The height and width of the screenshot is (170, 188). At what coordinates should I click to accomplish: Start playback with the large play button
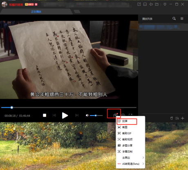point(65,116)
